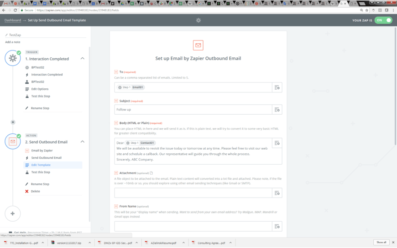Image resolution: width=397 pixels, height=248 pixels.
Task: Reload the page in browser
Action: coord(15,10)
